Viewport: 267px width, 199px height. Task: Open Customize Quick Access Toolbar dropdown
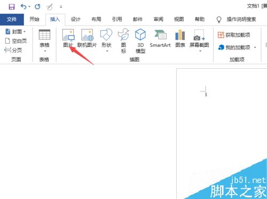[x=61, y=7]
